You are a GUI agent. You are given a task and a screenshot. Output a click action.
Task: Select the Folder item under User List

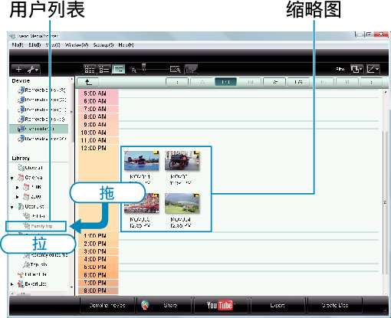(34, 216)
